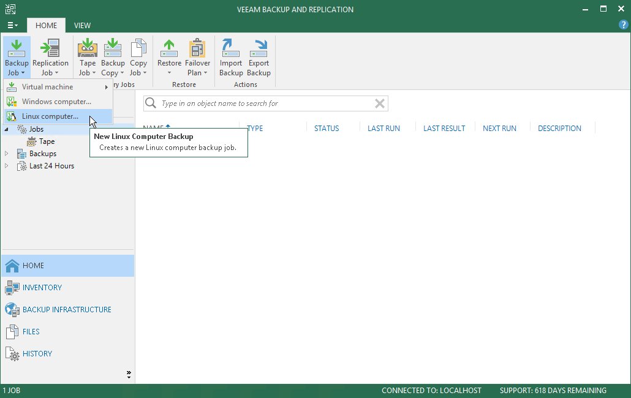
Task: Click the 1 JOB status bar text
Action: (12, 391)
